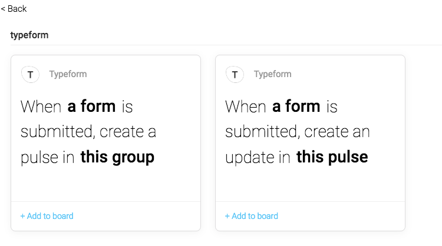Click the Typeform label in the update card
The width and height of the screenshot is (442, 246).
[x=273, y=74]
